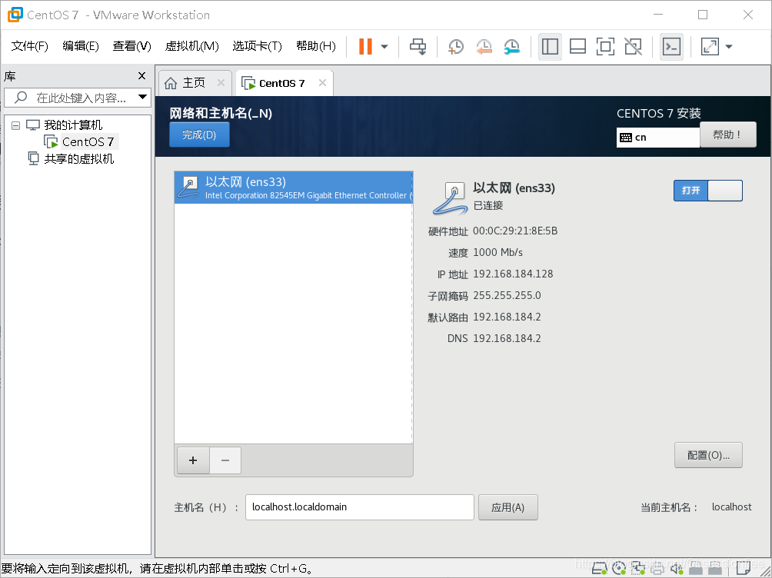Open the 文件(F) menu
The width and height of the screenshot is (772, 578).
pos(29,46)
